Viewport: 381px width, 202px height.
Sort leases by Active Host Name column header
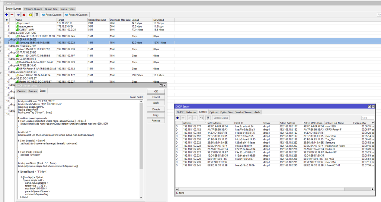click(339, 123)
